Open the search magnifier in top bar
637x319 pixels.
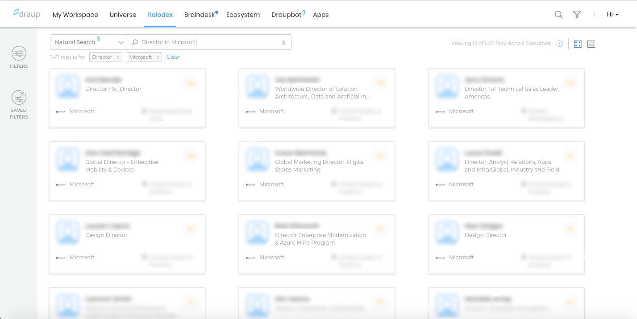558,15
